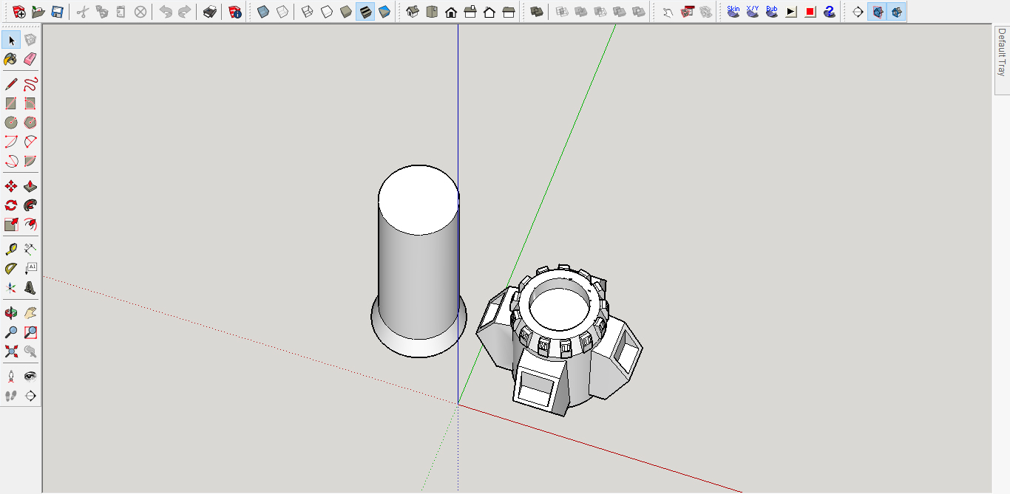The image size is (1010, 494).
Task: Activate the Walk footprints tool
Action: pyautogui.click(x=11, y=396)
